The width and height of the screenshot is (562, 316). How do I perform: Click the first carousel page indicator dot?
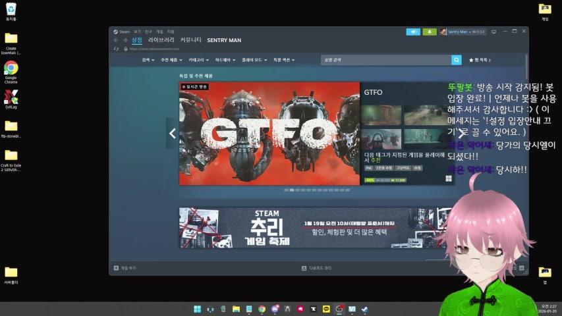click(x=287, y=190)
